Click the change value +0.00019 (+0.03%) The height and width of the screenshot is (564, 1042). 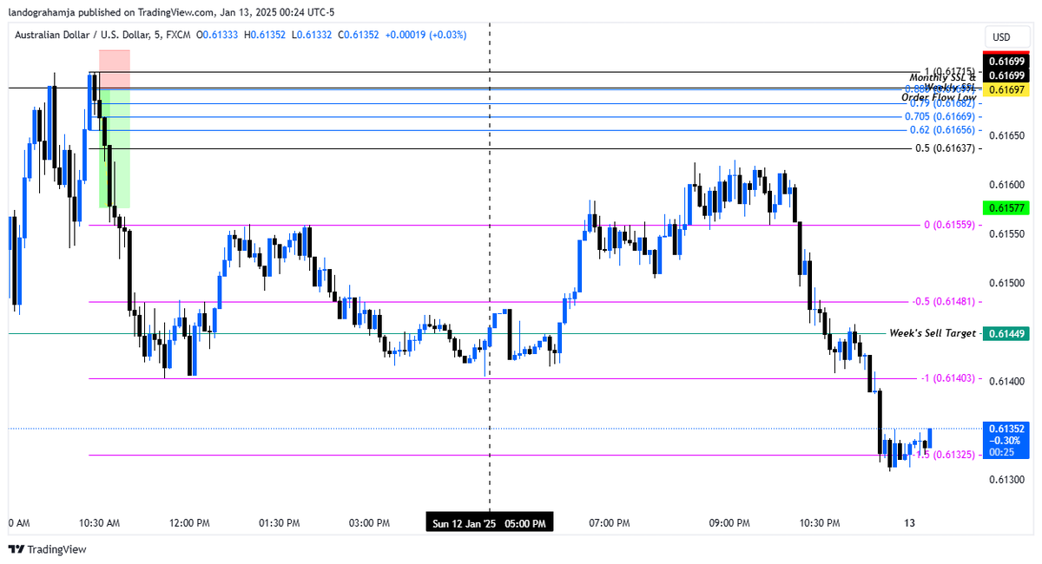tap(425, 35)
